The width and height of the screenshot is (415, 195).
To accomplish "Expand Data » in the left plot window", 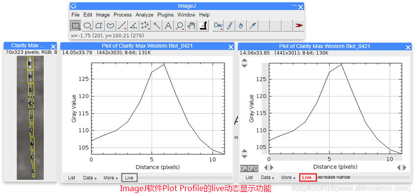I will [90, 178].
